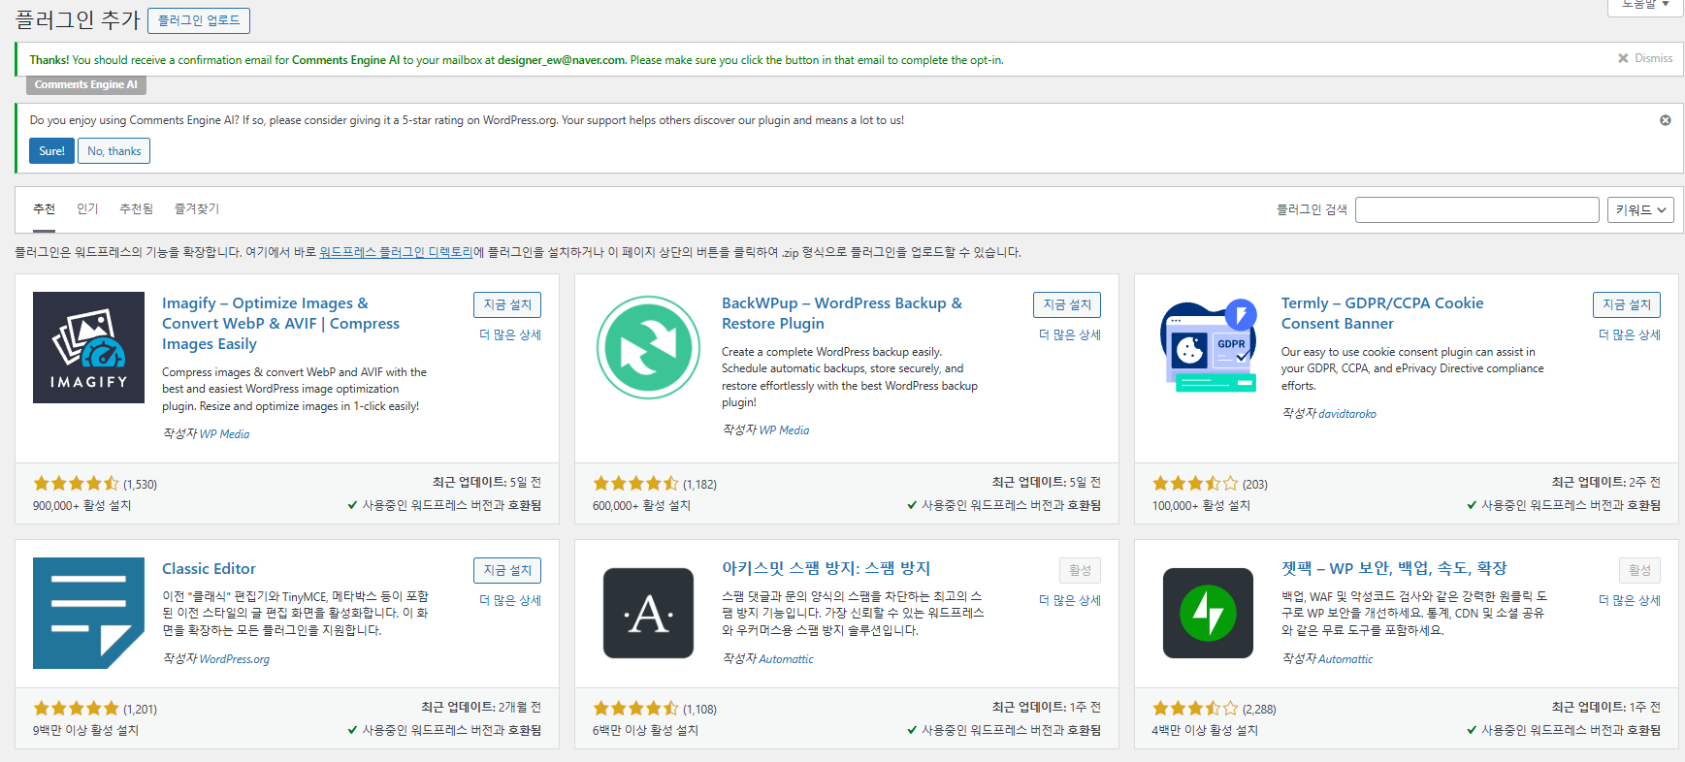View more details for Imagify
The width and height of the screenshot is (1685, 762).
pyautogui.click(x=510, y=334)
